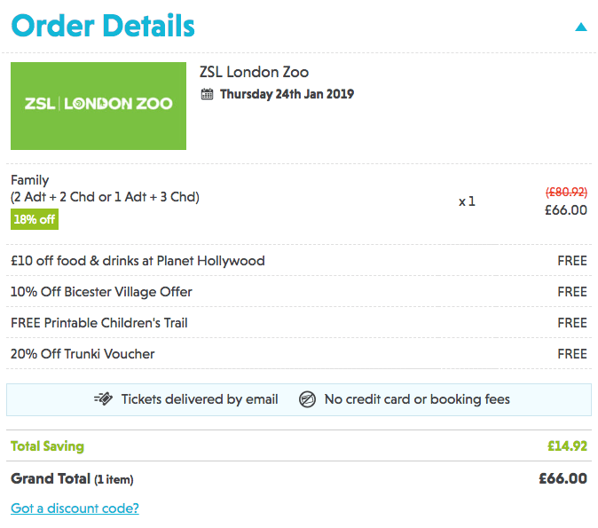Image resolution: width=598 pixels, height=528 pixels.
Task: Click the ZSL London Zoo title text
Action: (254, 72)
